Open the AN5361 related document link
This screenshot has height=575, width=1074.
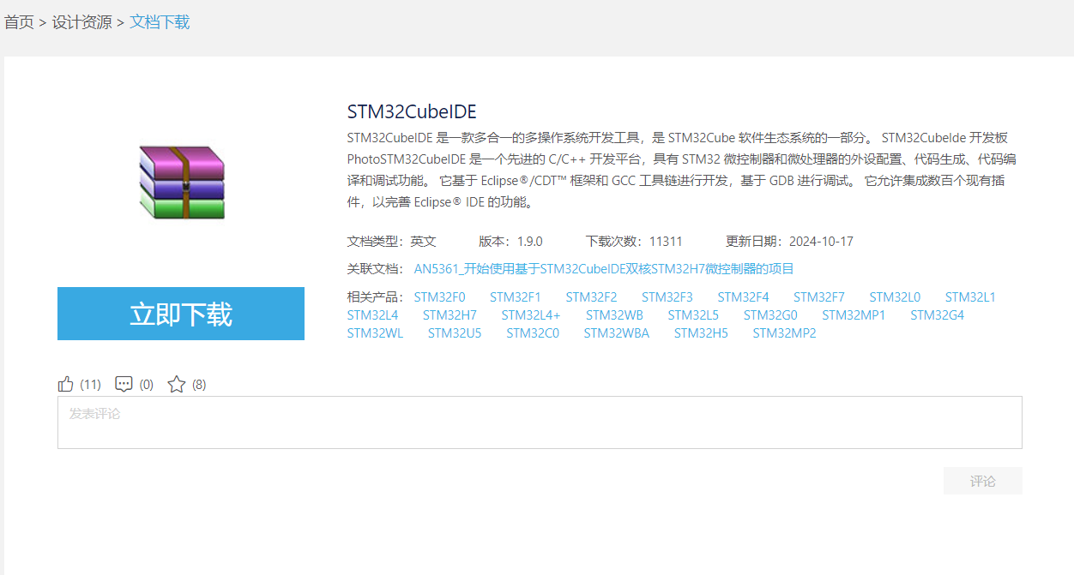click(604, 269)
